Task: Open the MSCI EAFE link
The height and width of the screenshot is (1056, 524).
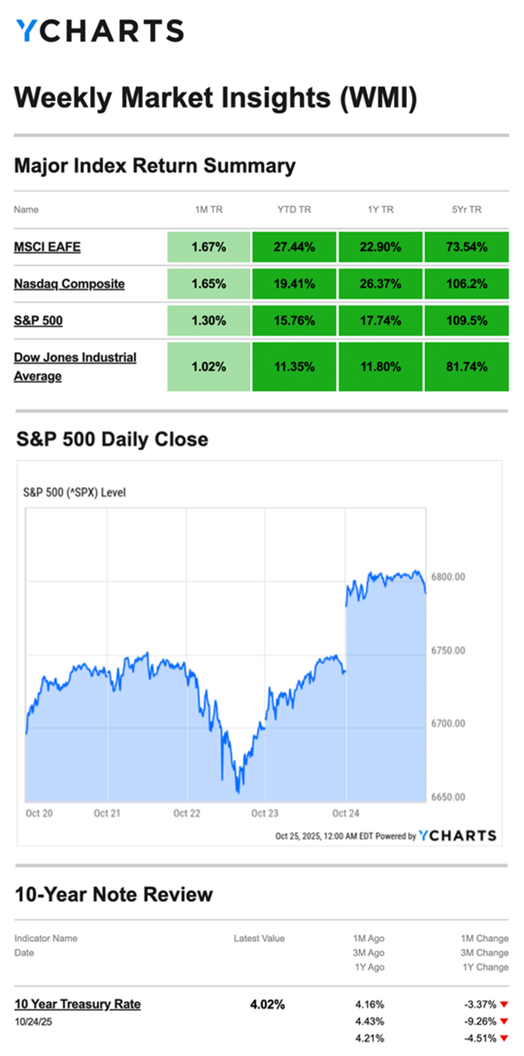Action: pyautogui.click(x=47, y=247)
